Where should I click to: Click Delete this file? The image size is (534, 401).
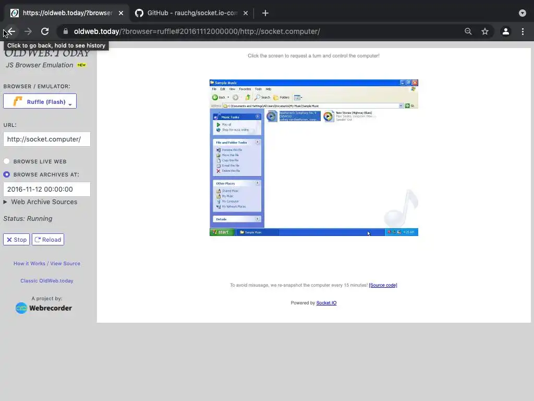[228, 171]
